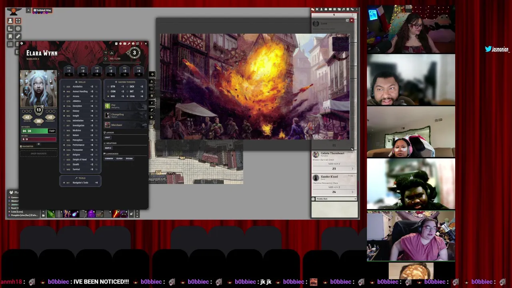
Task: Pick the Ruler measure tool
Action: (18, 36)
